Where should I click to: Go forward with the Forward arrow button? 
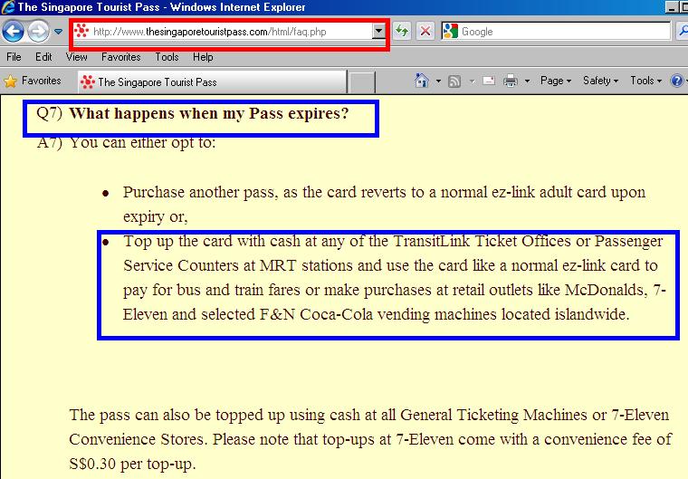tap(38, 32)
